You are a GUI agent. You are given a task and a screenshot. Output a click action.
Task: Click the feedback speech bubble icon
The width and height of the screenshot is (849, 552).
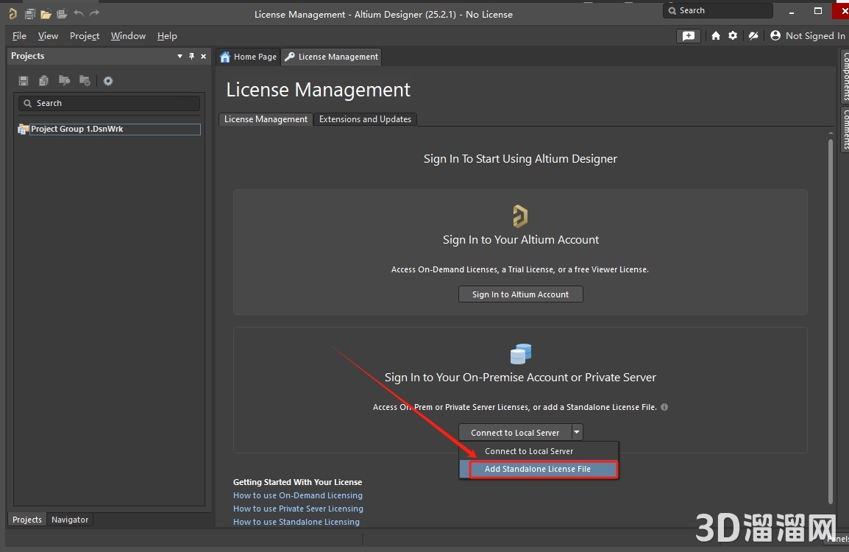689,36
